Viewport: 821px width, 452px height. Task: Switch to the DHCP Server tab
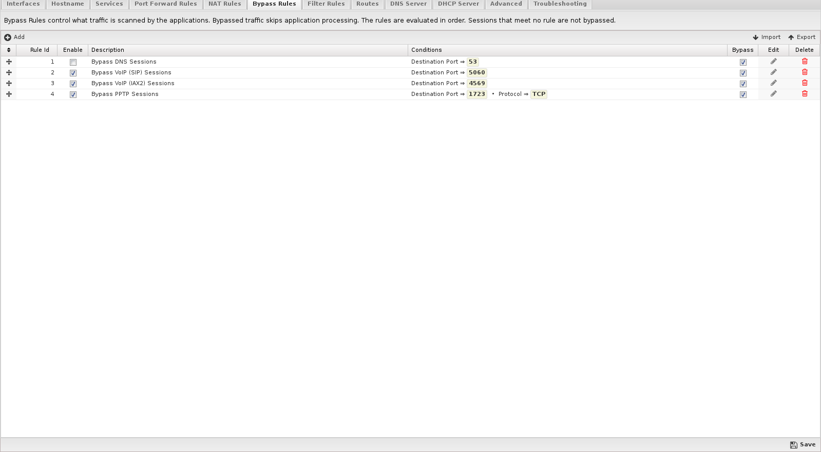click(459, 4)
